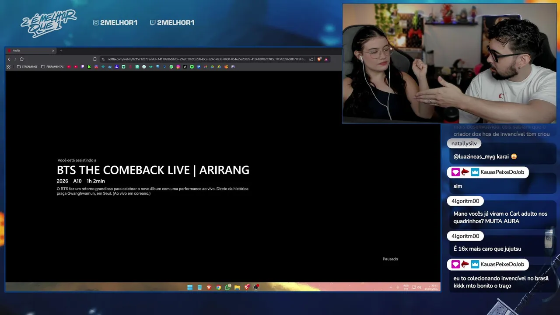
Task: Click the @luazineas_myg karai message
Action: click(485, 157)
